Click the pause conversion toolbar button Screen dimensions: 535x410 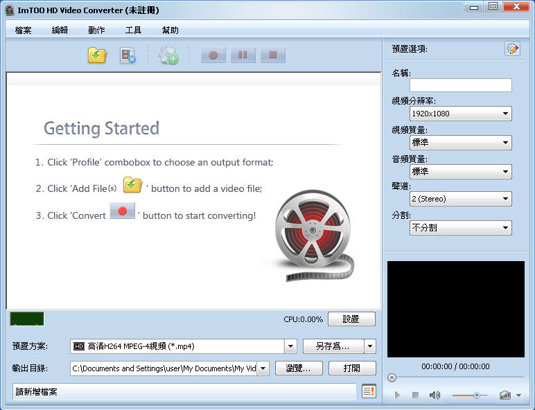pyautogui.click(x=243, y=55)
